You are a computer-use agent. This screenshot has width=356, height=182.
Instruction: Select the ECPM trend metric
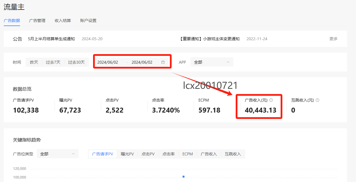[188, 154]
